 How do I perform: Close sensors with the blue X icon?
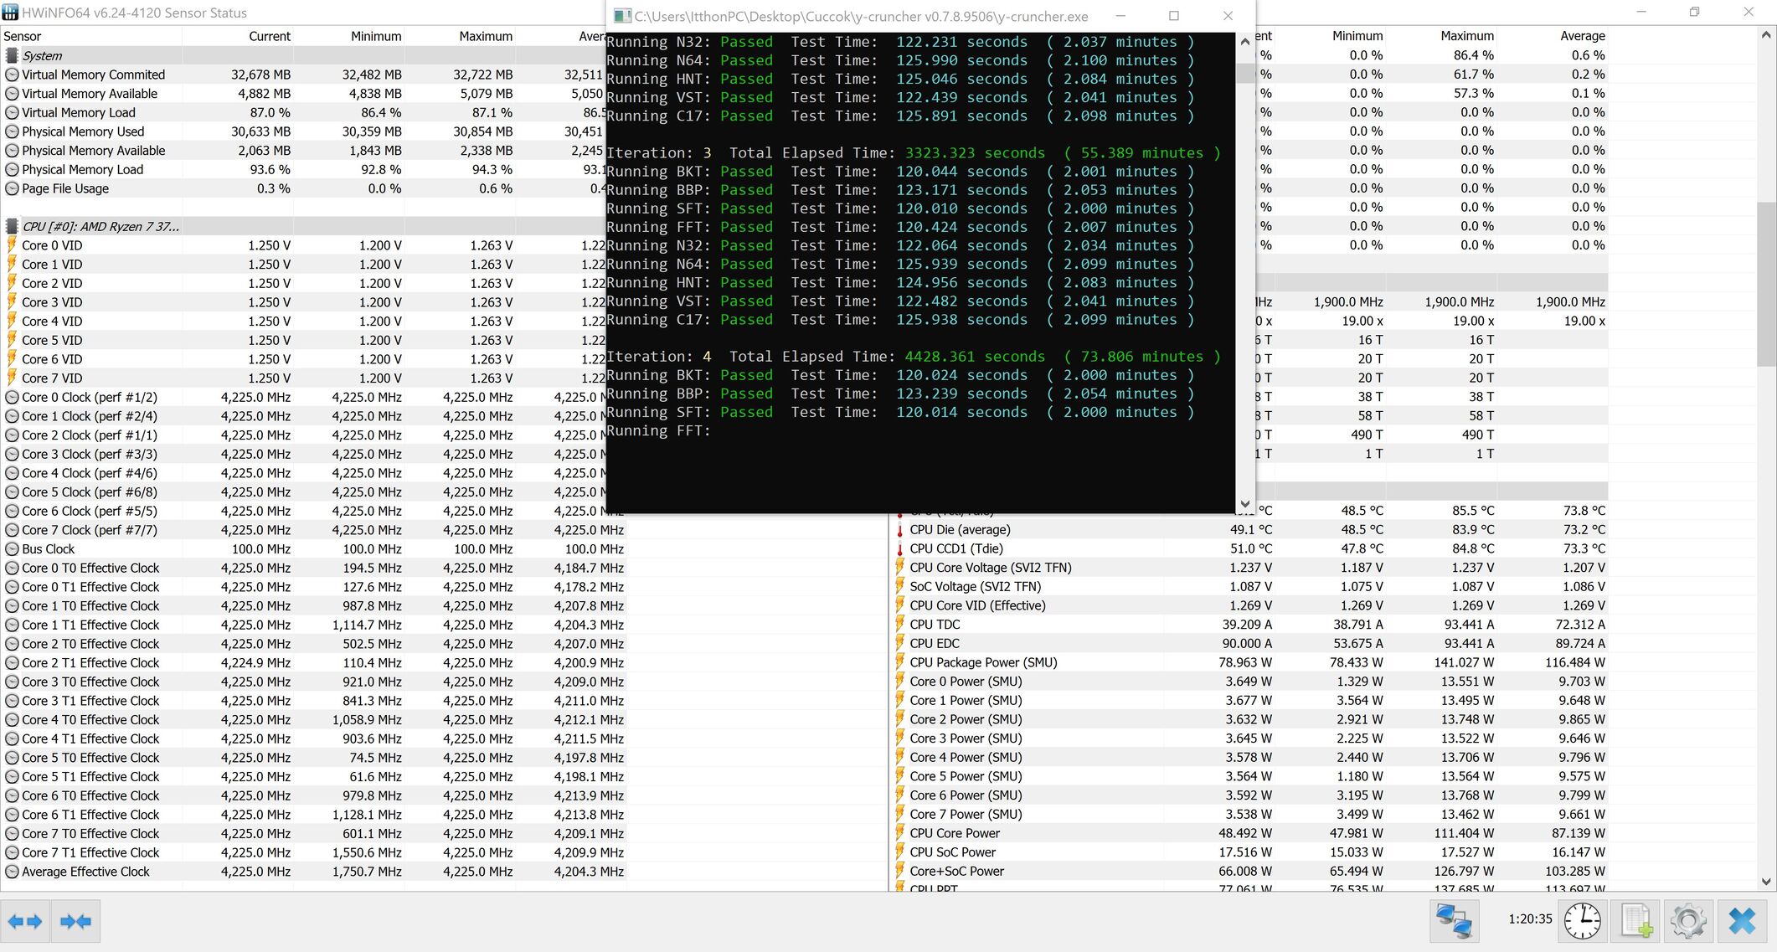[1743, 921]
